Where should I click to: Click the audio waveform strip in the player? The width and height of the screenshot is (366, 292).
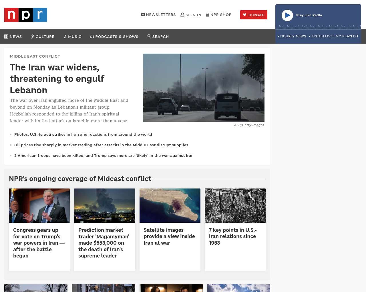[318, 27]
